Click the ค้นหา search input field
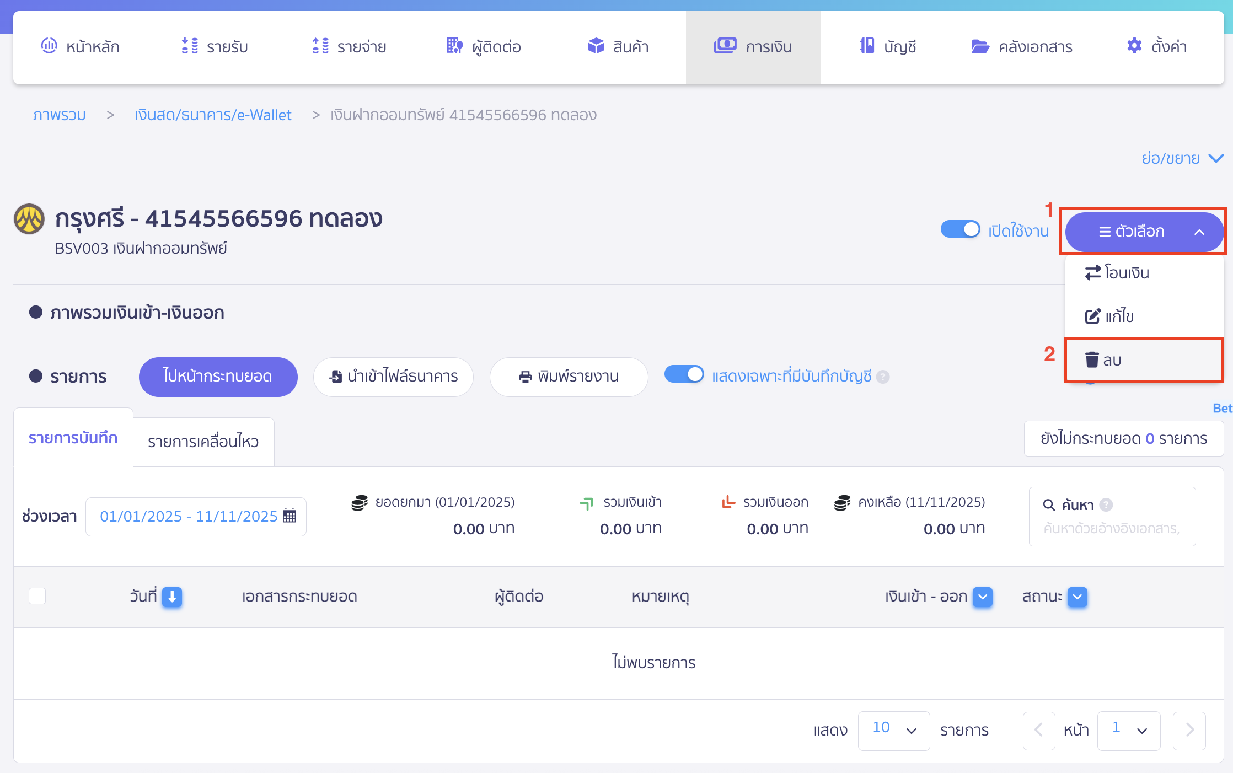The width and height of the screenshot is (1233, 773). point(1111,528)
